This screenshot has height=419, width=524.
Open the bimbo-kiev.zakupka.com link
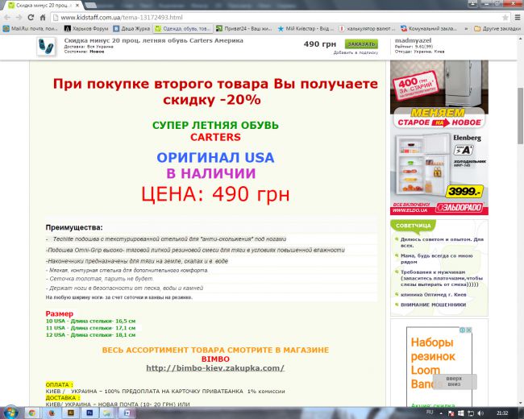(x=214, y=368)
